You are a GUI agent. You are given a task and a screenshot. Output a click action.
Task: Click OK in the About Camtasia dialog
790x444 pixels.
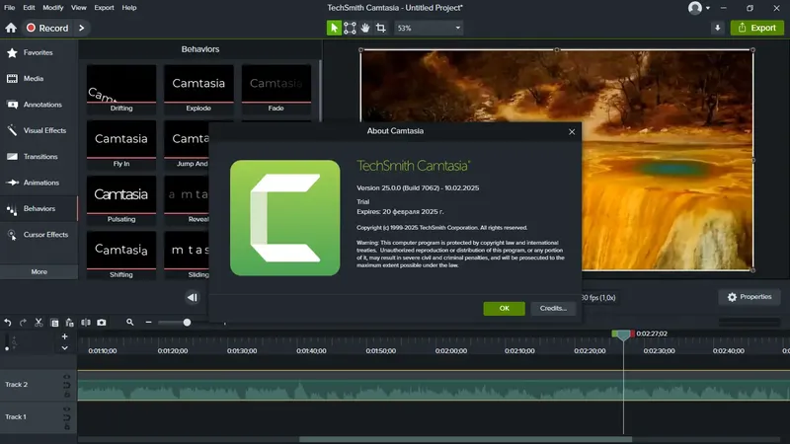504,308
